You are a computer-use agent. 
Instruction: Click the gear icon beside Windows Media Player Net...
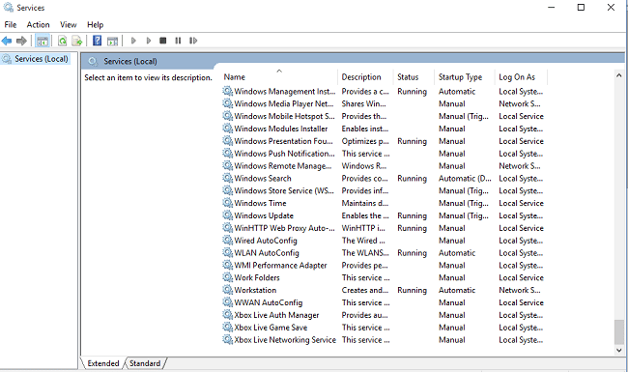227,103
